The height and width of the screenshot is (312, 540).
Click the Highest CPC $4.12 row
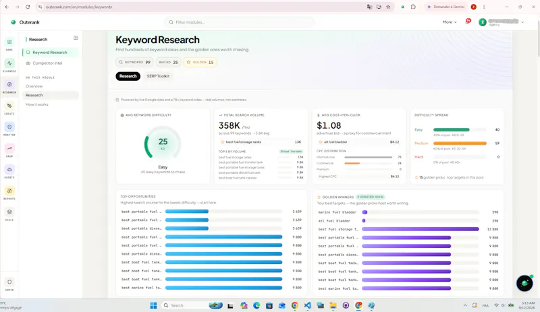point(358,177)
